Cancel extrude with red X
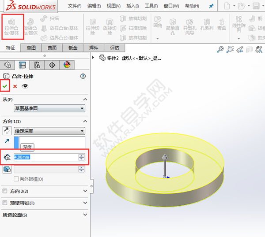The height and width of the screenshot is (237, 265). pyautogui.click(x=15, y=86)
